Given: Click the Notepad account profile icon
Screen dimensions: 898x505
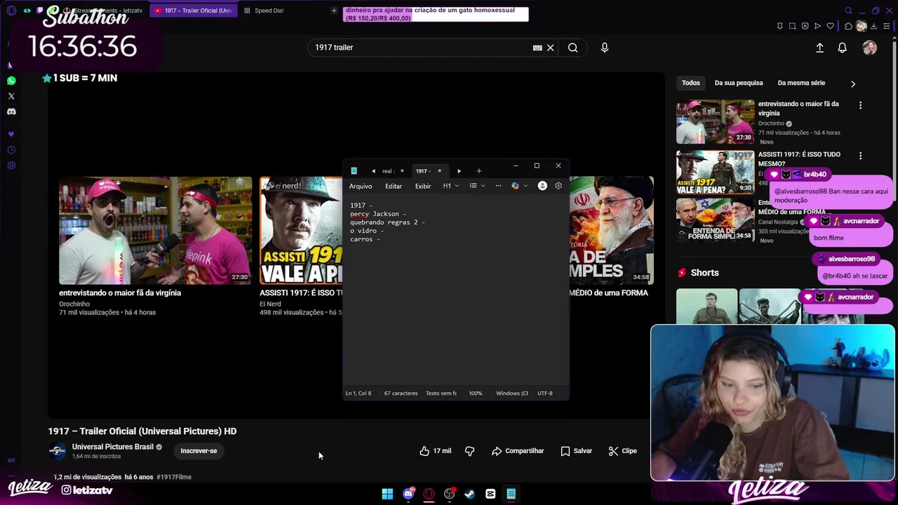Looking at the screenshot, I should (x=542, y=186).
